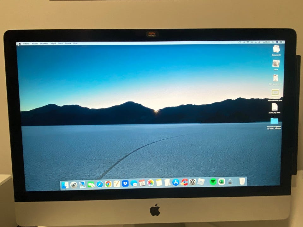Click the clock showing su 16.28

point(266,42)
